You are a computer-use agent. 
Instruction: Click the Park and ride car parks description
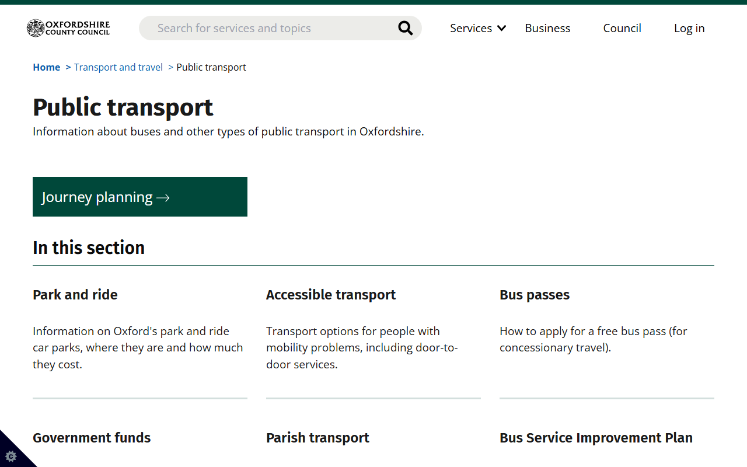[x=138, y=348]
